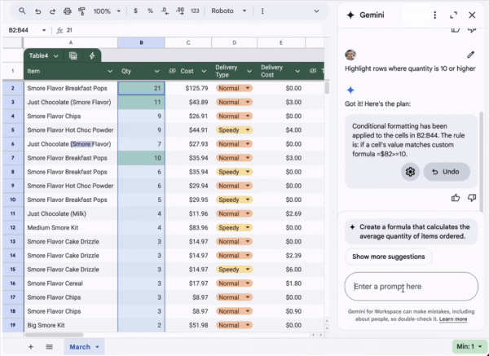Open Item column filter dropdown

(110, 72)
